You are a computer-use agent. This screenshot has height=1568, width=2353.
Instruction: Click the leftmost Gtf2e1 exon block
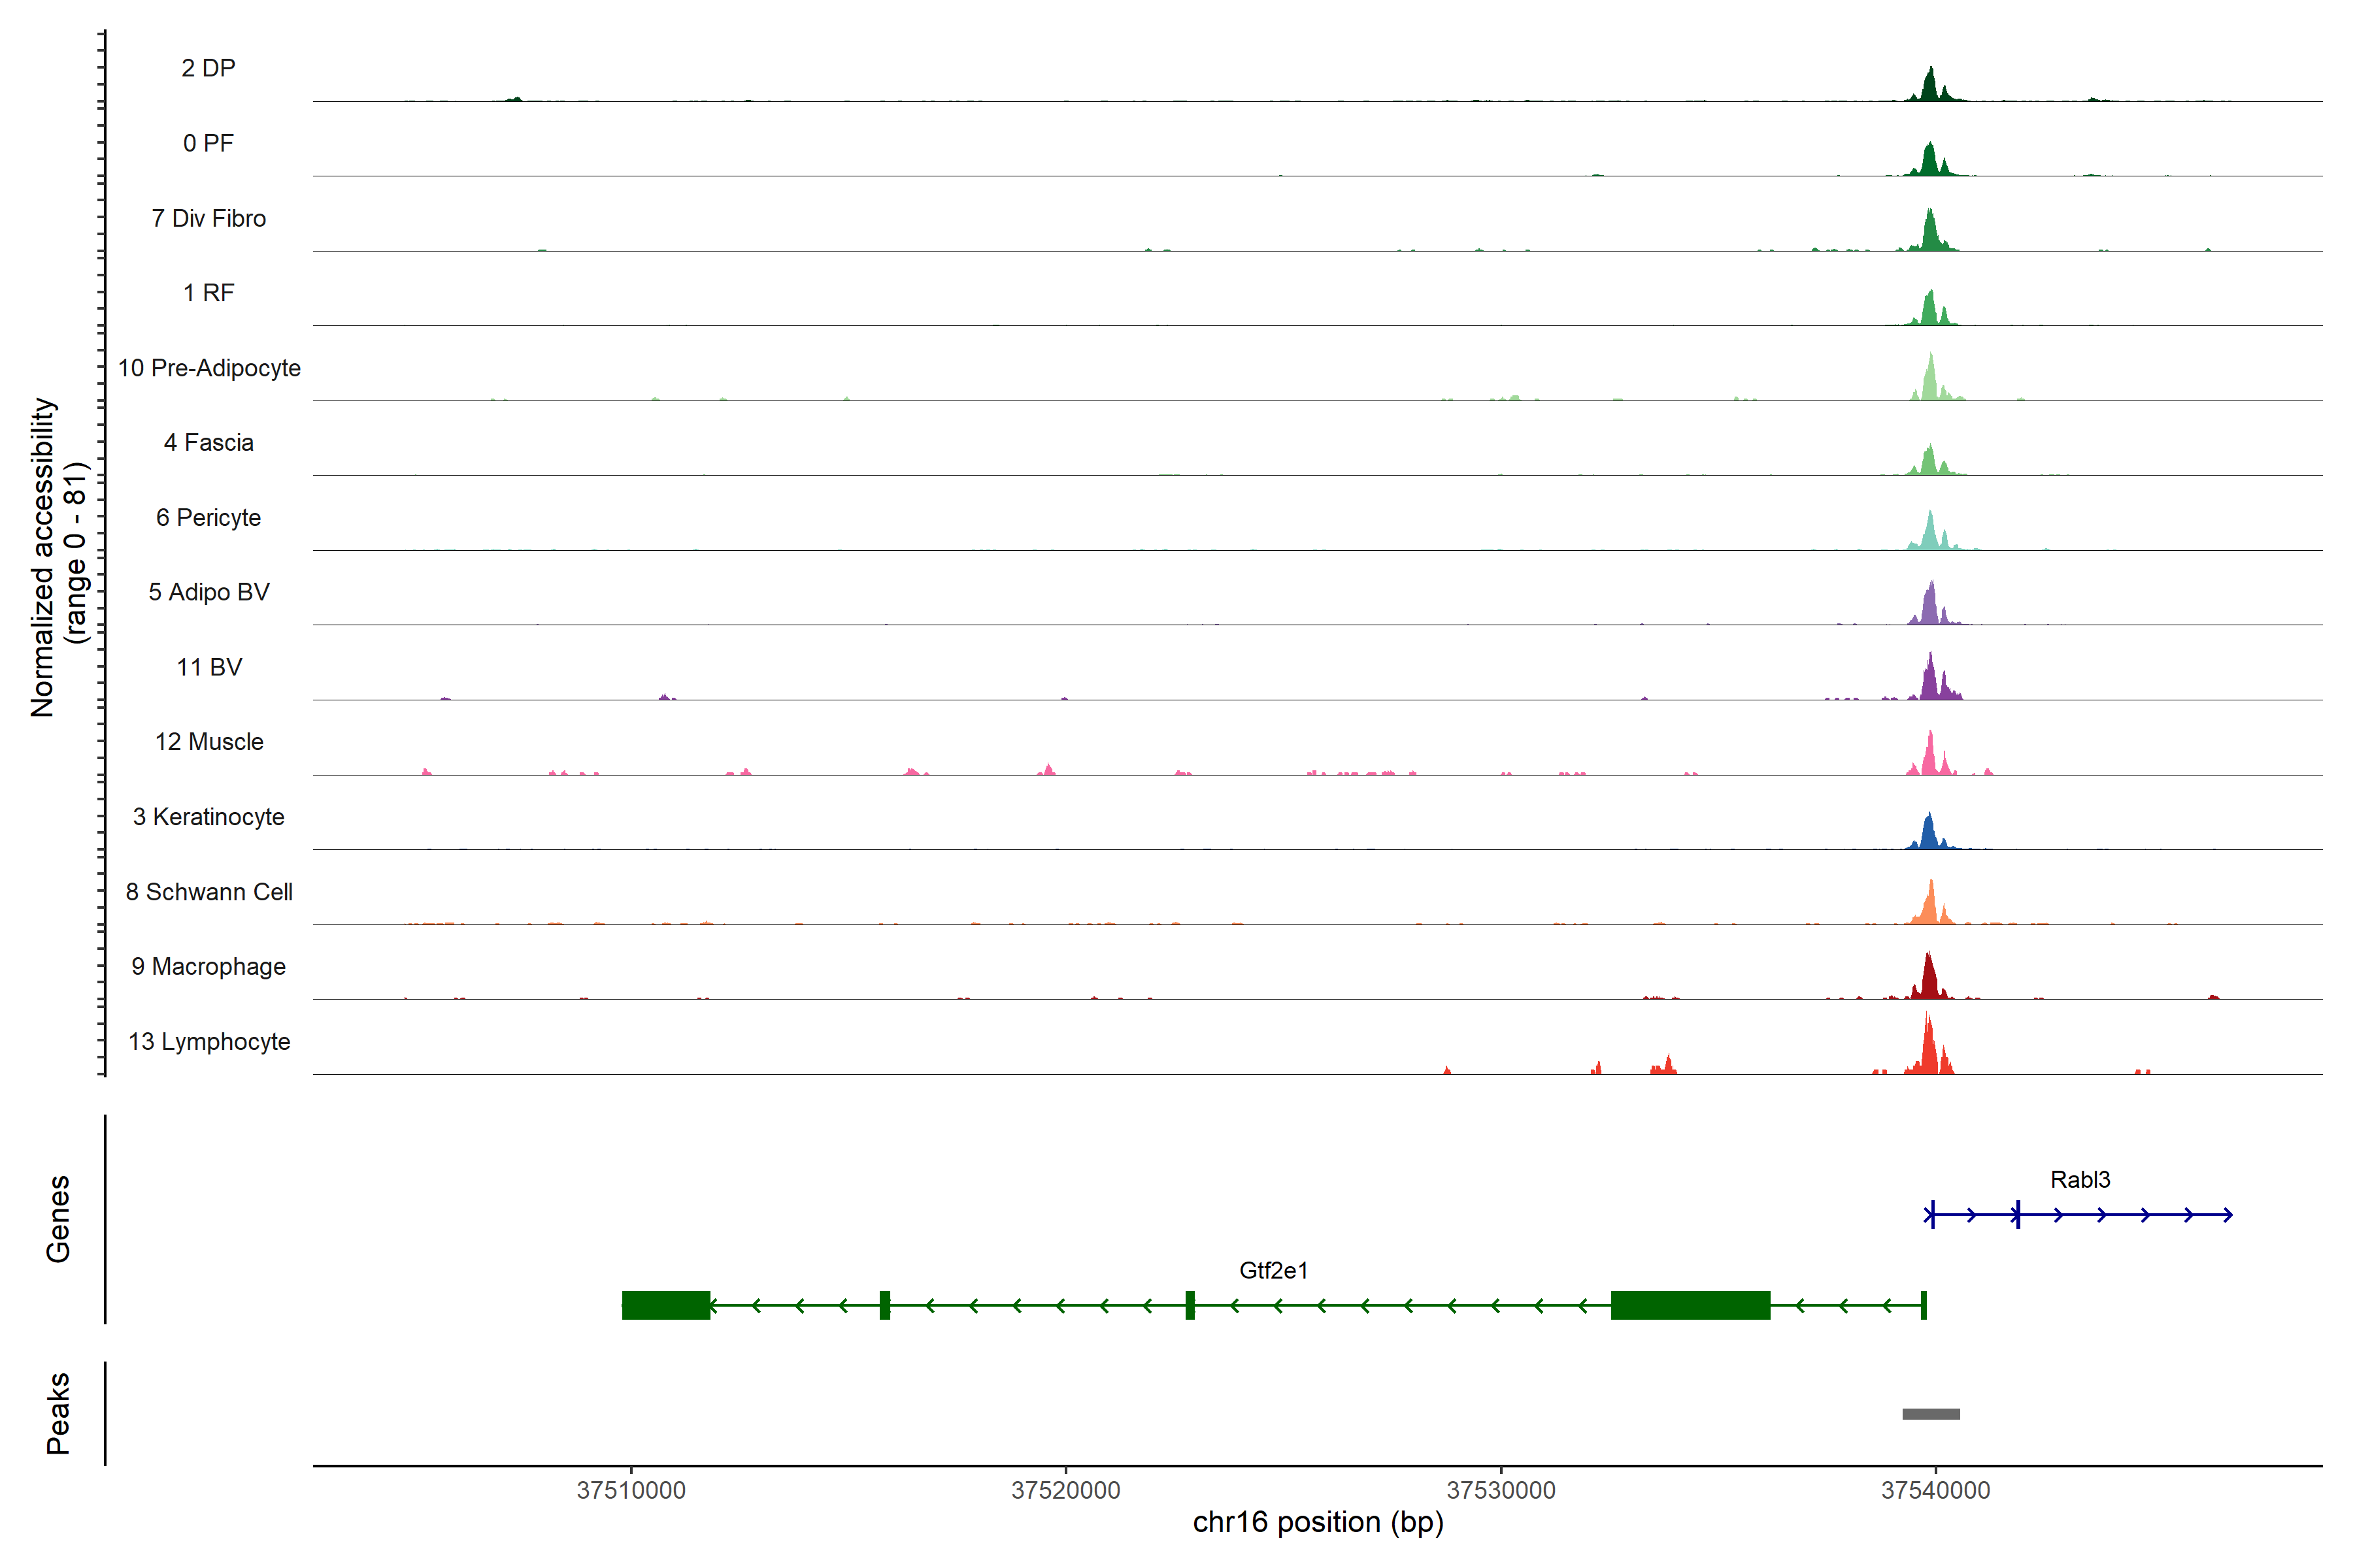[665, 1304]
